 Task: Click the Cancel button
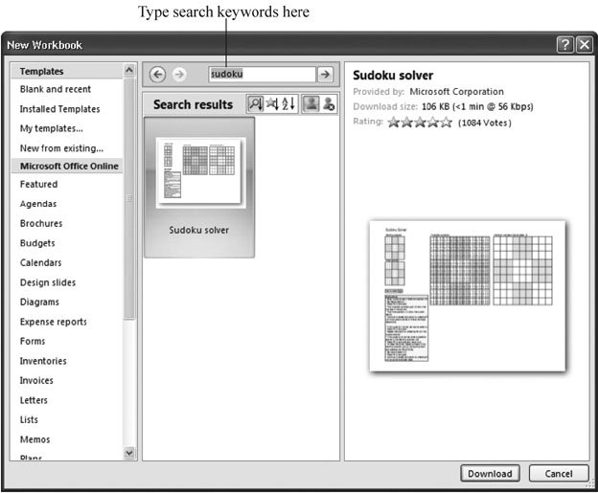coord(558,473)
